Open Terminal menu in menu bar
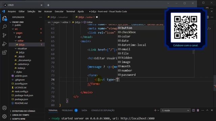Viewport: 216px width, 121px height. pyautogui.click(x=71, y=11)
